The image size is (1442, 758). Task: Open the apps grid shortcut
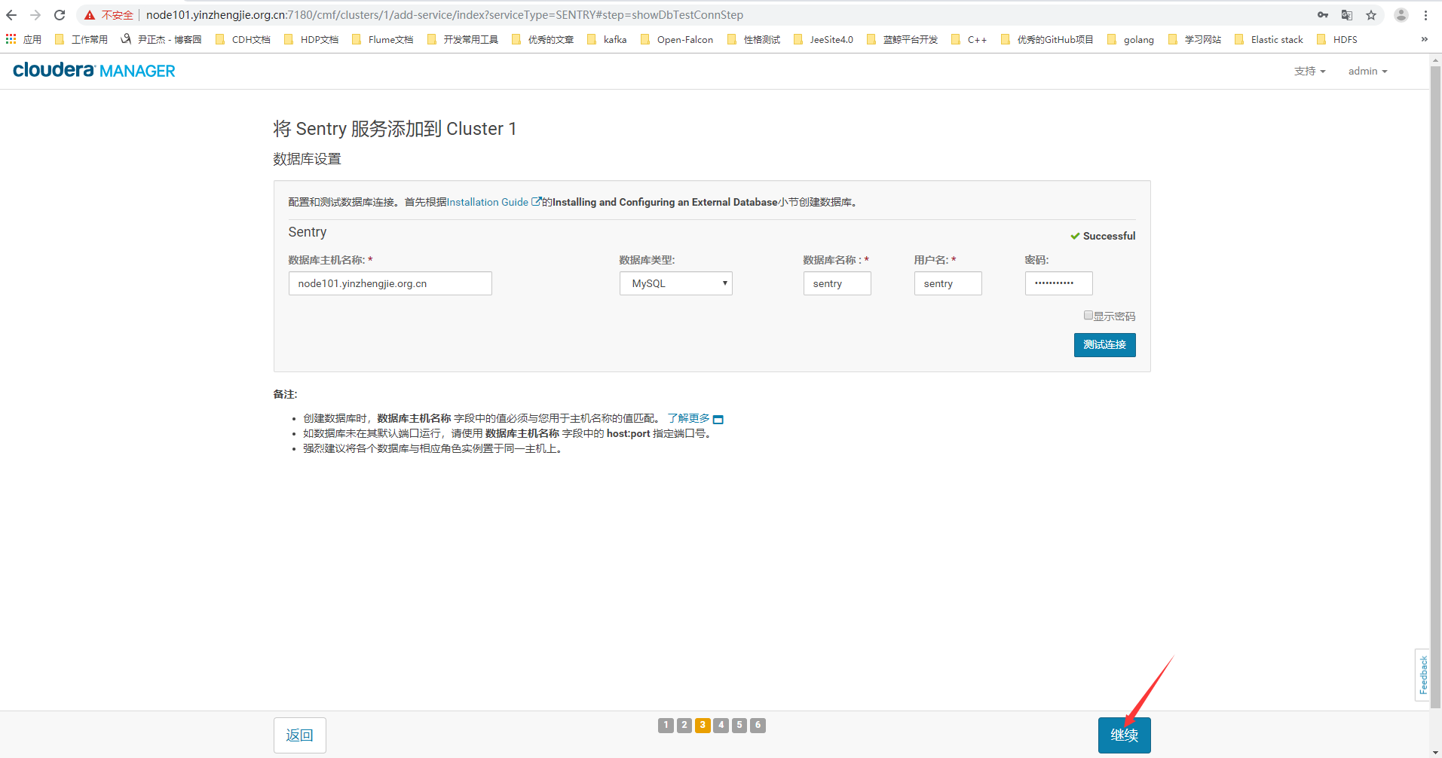point(23,39)
